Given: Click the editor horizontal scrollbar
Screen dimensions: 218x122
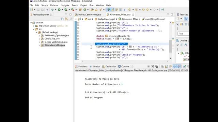Looking at the screenshot, I should pos(125,61).
